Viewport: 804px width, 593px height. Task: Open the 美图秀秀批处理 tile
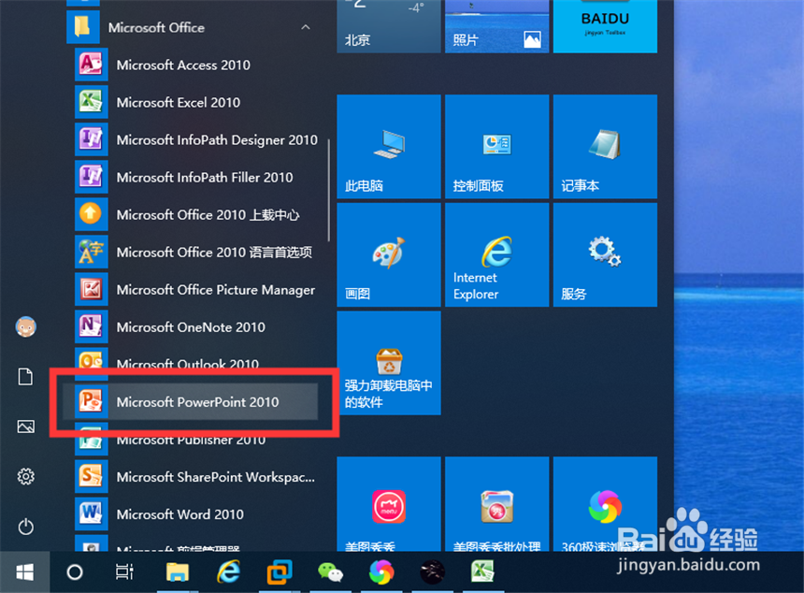(496, 504)
